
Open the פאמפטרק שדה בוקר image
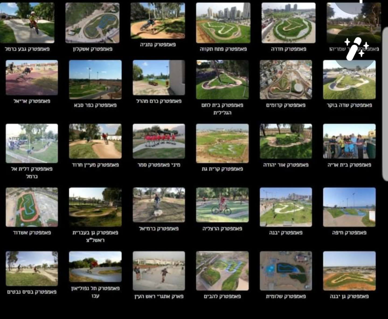349,80
